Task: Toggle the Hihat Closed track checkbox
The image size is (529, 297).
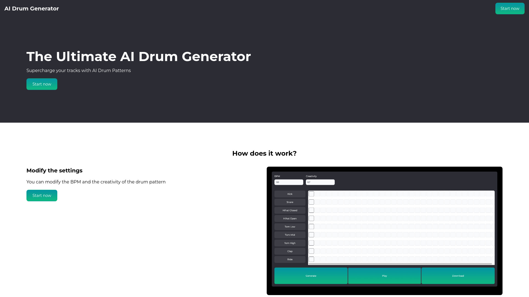Action: pos(311,210)
